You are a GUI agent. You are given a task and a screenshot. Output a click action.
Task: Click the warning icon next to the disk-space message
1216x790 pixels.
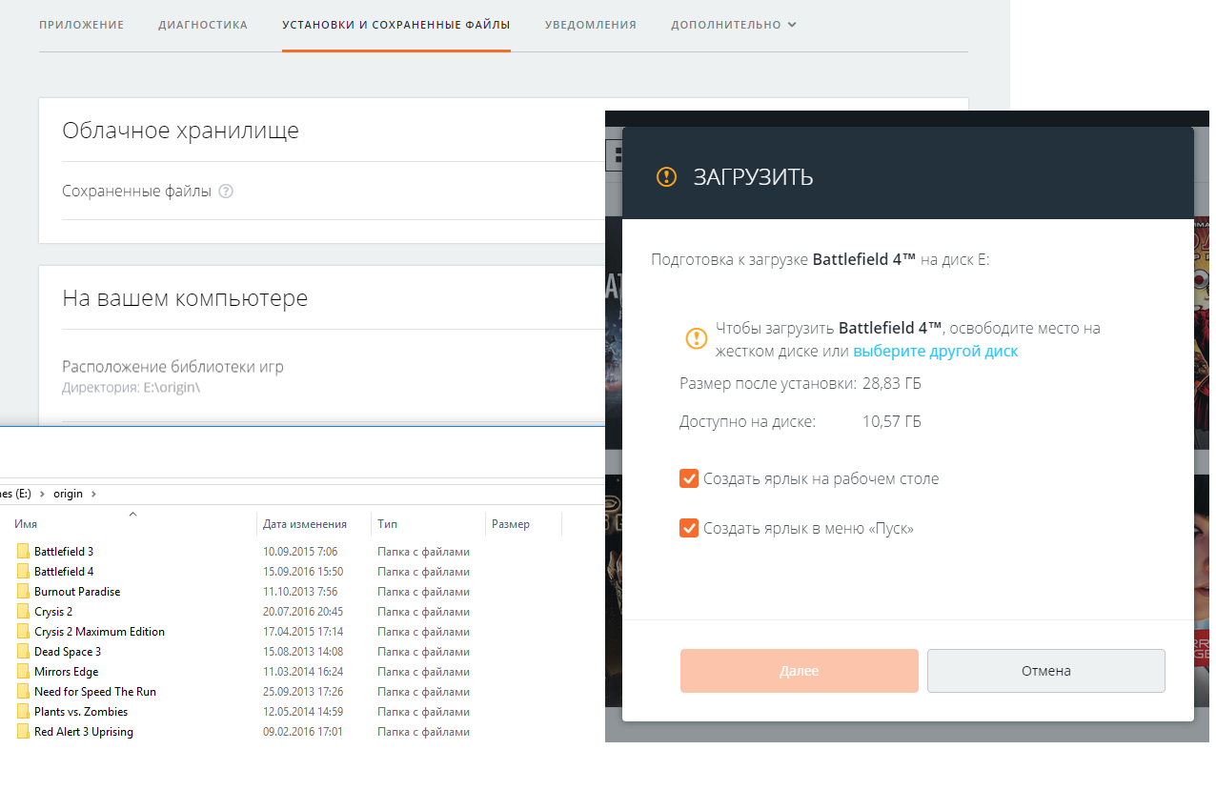point(697,337)
